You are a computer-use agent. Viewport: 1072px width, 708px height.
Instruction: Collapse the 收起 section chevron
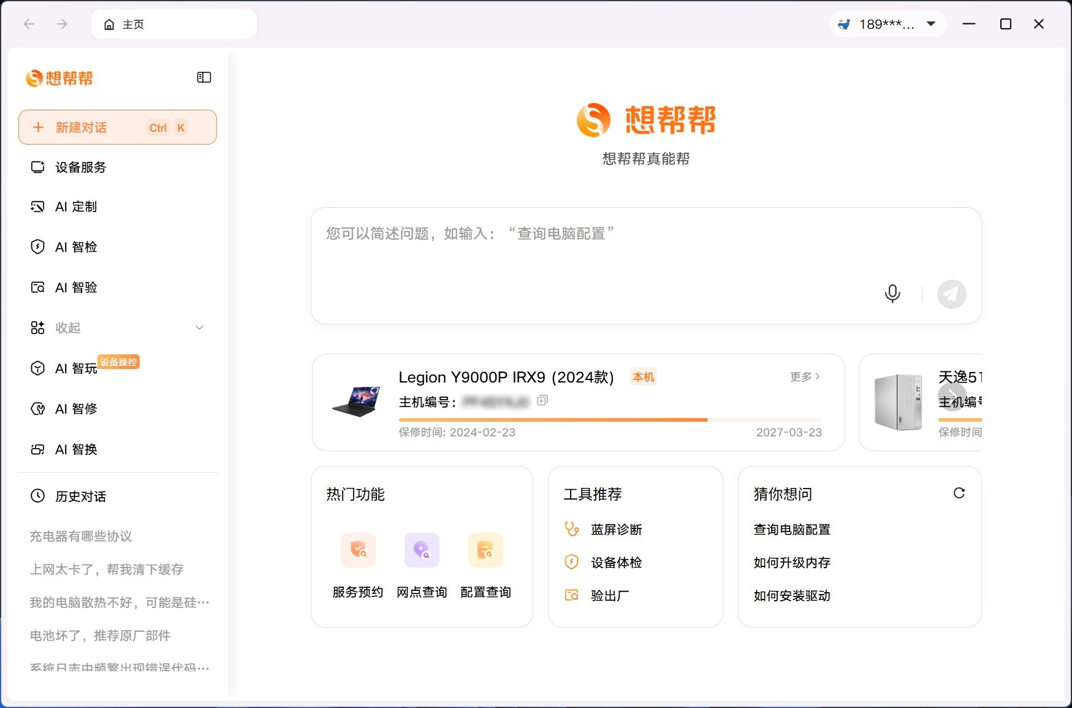click(199, 328)
